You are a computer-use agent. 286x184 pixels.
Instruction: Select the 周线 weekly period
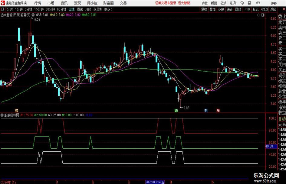[80, 9]
